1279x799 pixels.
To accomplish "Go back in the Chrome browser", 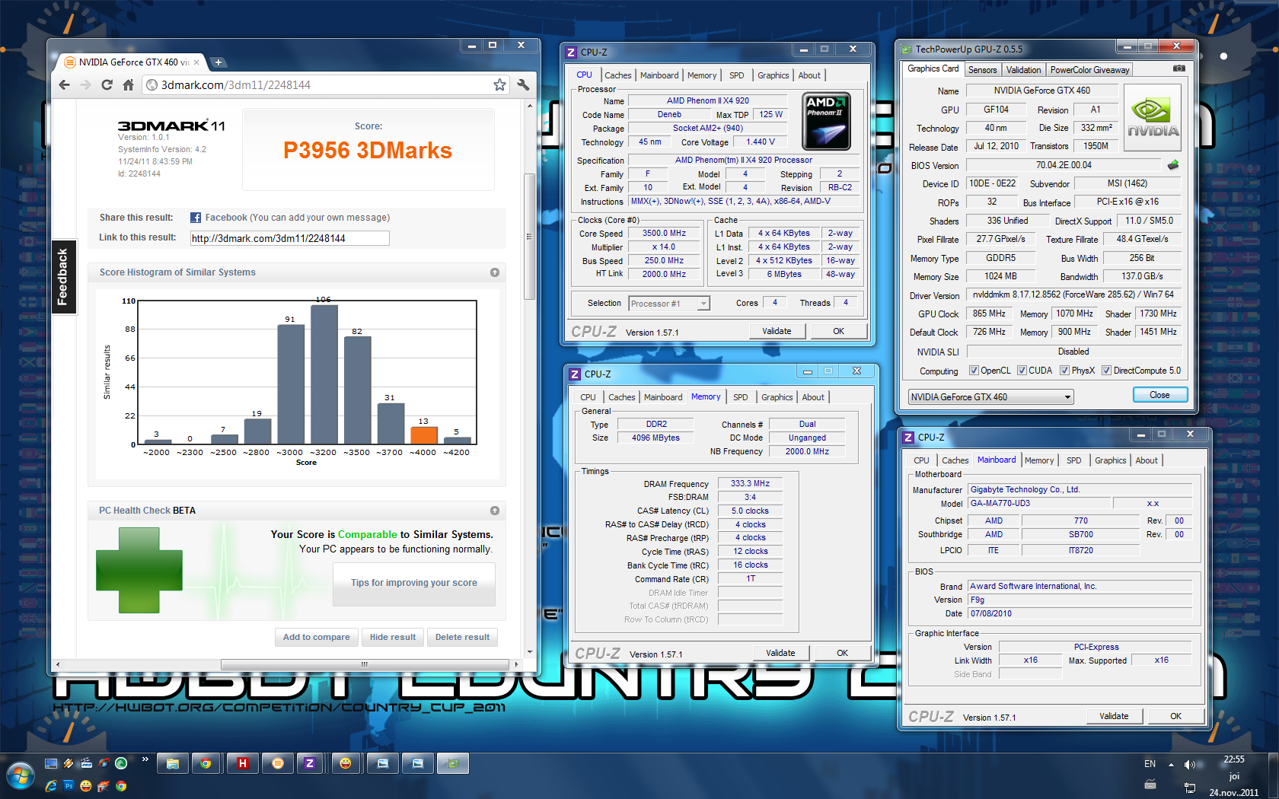I will coord(65,84).
